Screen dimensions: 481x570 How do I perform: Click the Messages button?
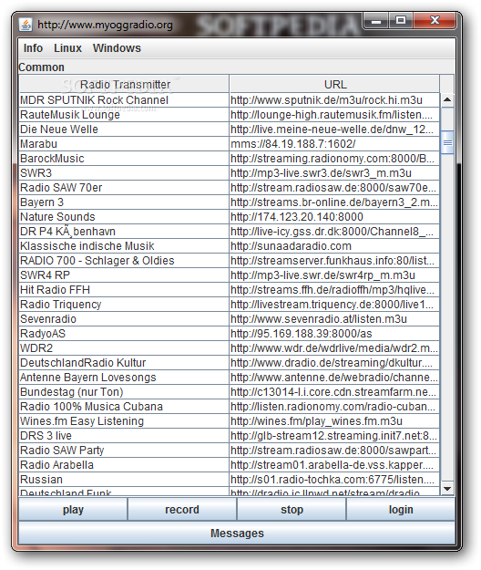coord(237,533)
